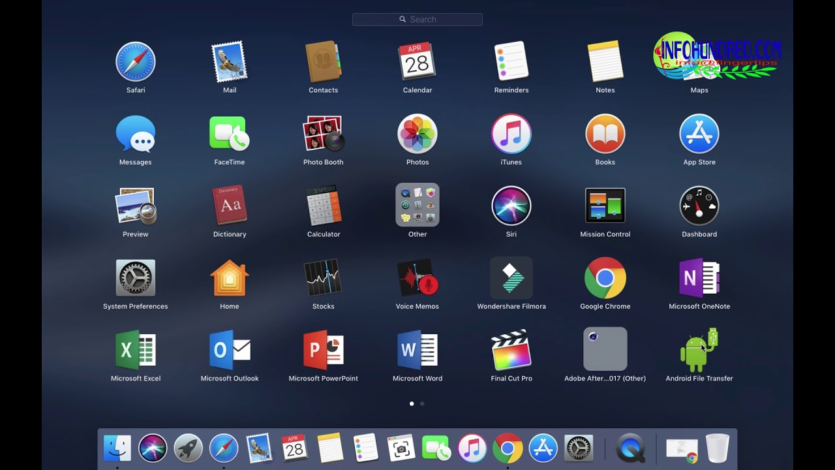Launch the Preview app

[136, 206]
